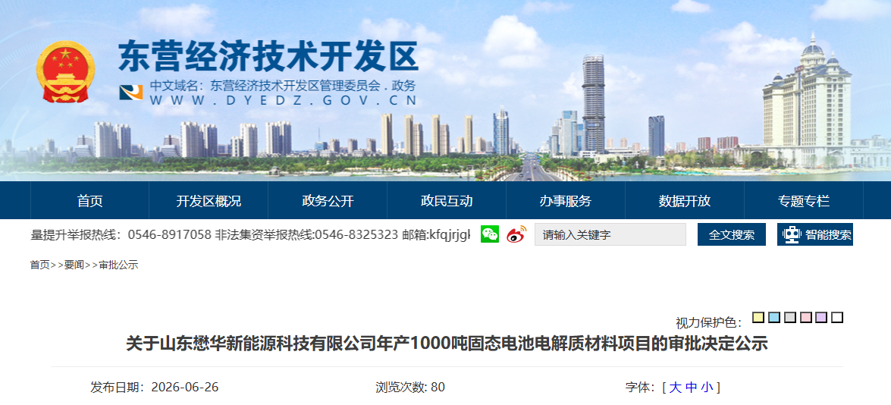Choose the blue eye-protection color swatch
The height and width of the screenshot is (405, 891).
(x=774, y=318)
